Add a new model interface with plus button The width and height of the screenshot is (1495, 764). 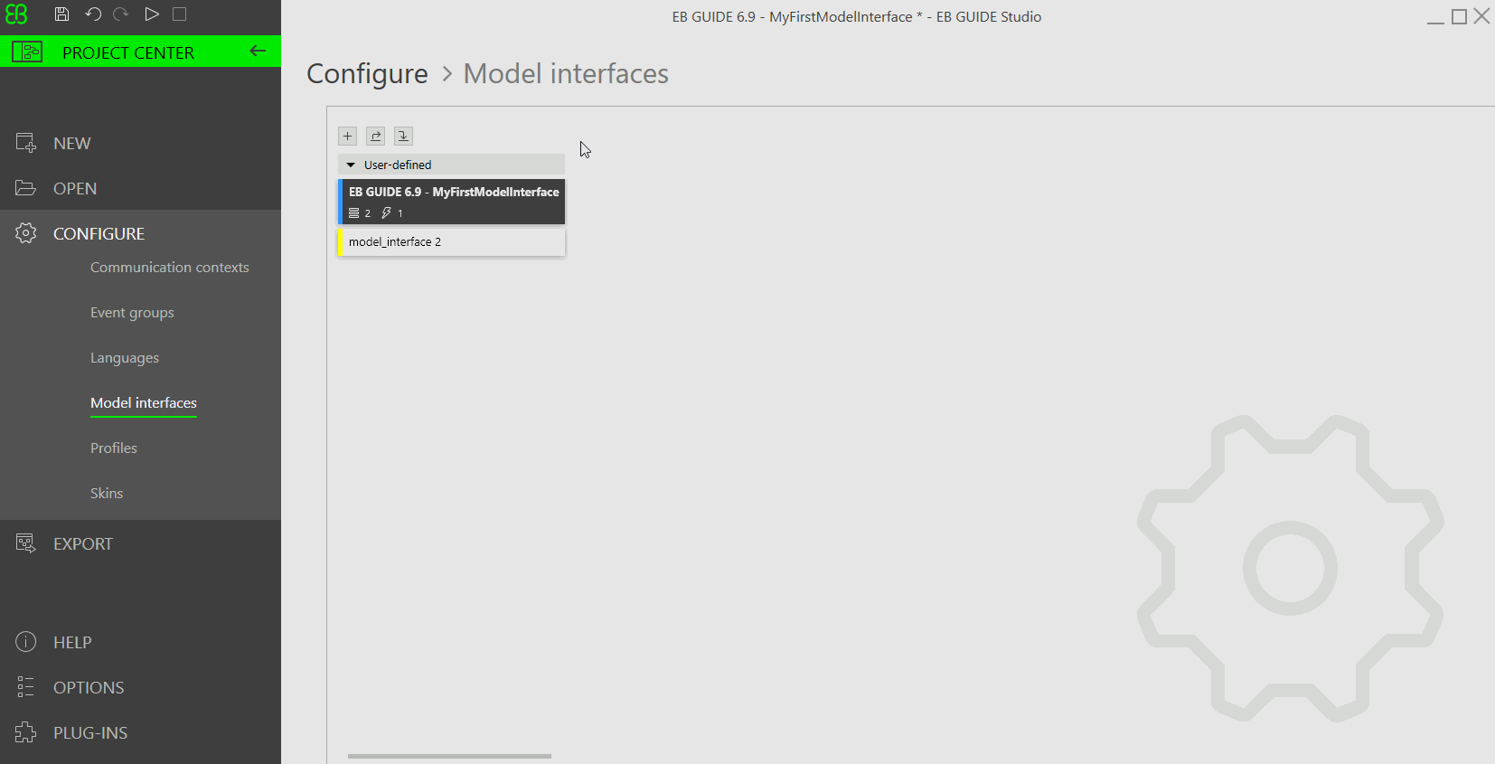[347, 136]
